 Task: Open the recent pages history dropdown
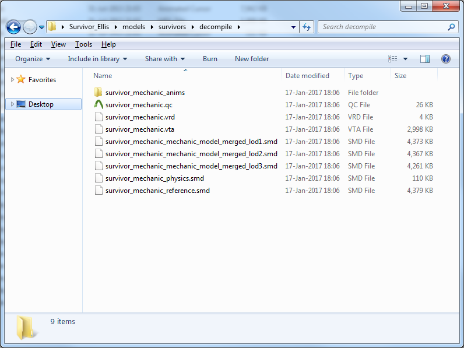(x=42, y=27)
